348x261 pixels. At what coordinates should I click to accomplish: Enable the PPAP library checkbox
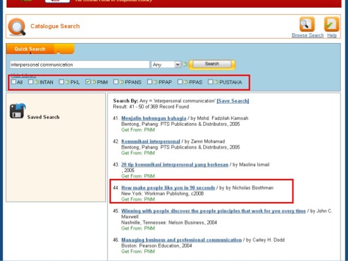tap(149, 82)
